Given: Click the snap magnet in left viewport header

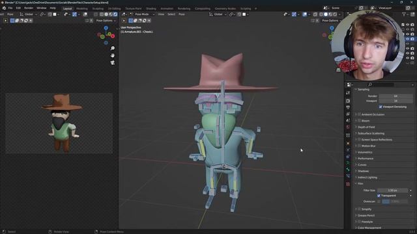Looking at the screenshot, I should [x=50, y=14].
